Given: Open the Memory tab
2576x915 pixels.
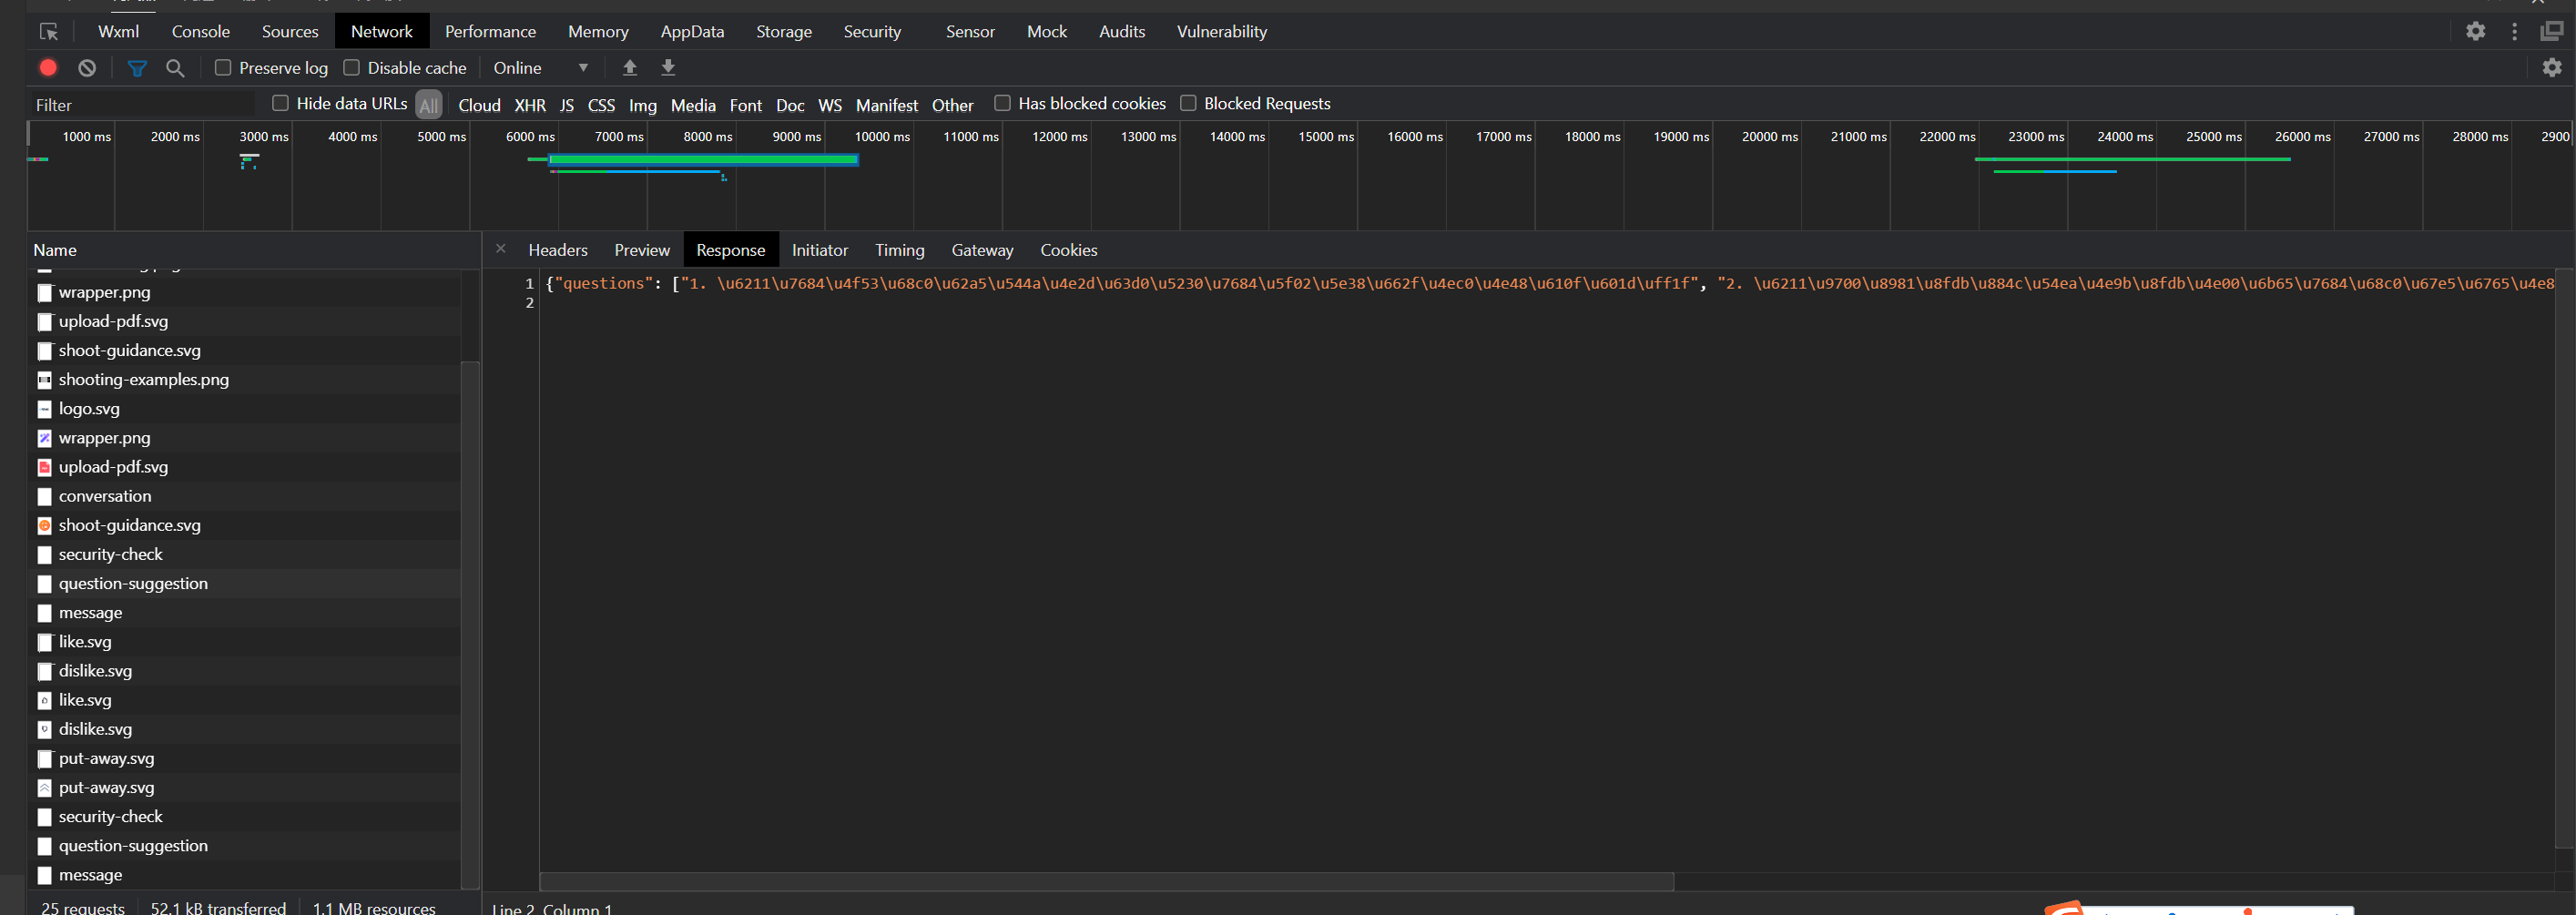Looking at the screenshot, I should point(598,32).
